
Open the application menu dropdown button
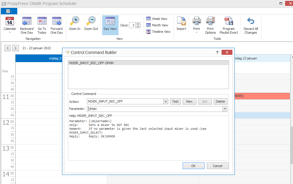(x=9, y=11)
